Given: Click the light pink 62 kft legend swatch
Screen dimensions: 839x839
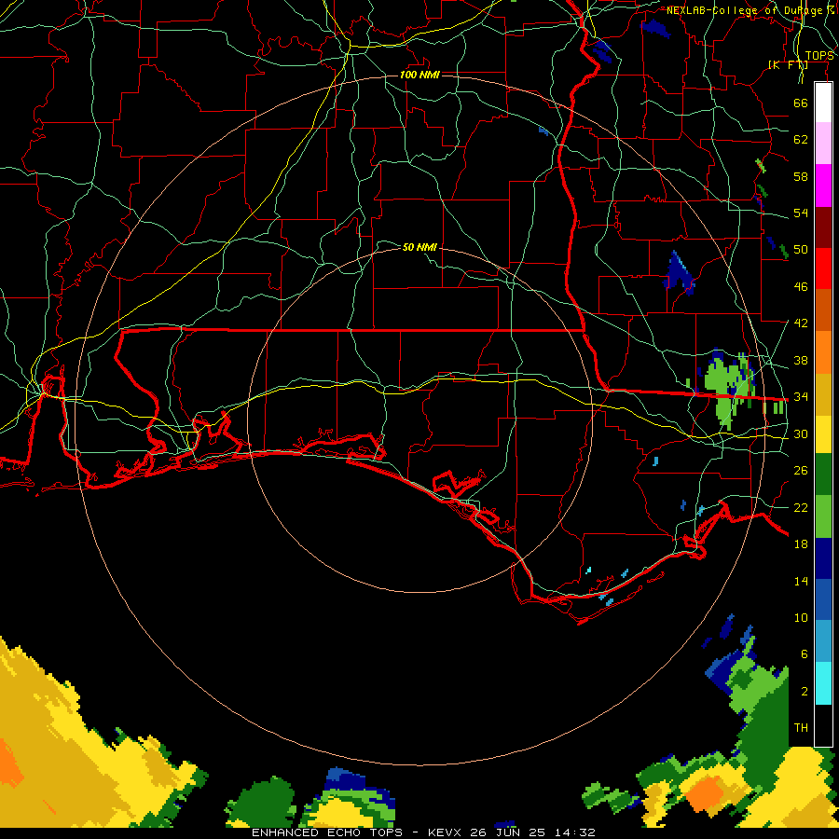Looking at the screenshot, I should (x=823, y=144).
